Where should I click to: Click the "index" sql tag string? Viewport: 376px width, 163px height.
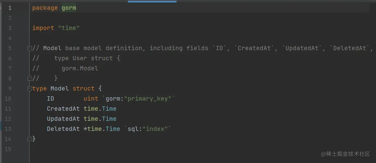(x=155, y=129)
